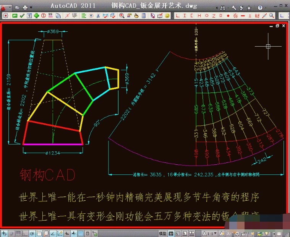Viewport: 290px width, 237px height.
Task: Expand the Quick Access Toolbar dropdown arrow
Action: [x=31, y=7]
